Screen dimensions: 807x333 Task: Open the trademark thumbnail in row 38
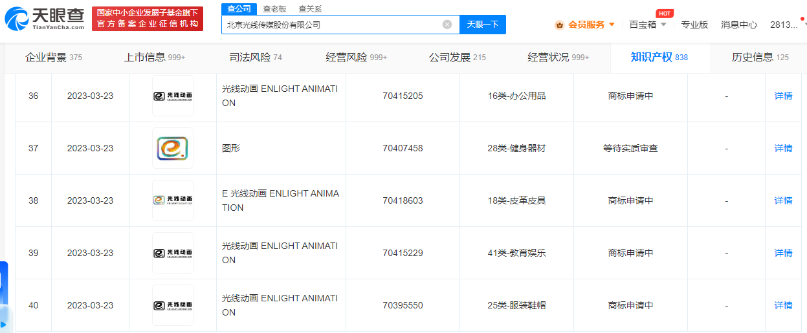173,200
